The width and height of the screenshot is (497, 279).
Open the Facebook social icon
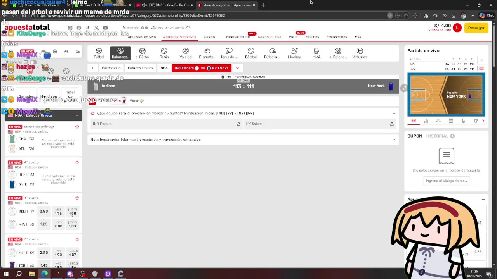click(79, 28)
